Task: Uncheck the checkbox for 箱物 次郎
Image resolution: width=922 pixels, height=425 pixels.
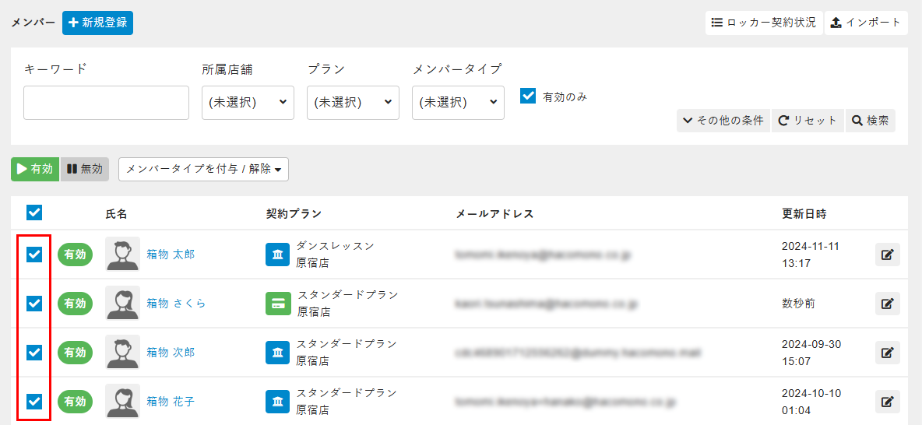Action: coord(34,353)
